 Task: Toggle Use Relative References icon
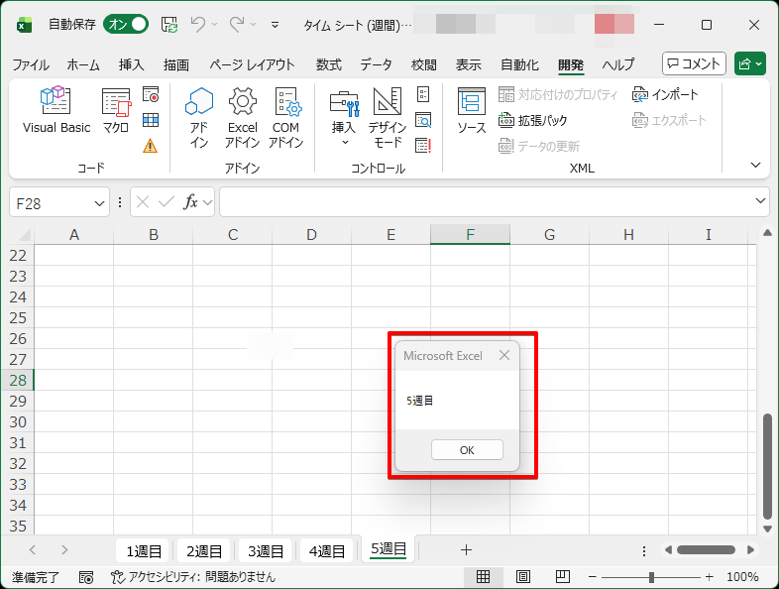[x=151, y=120]
